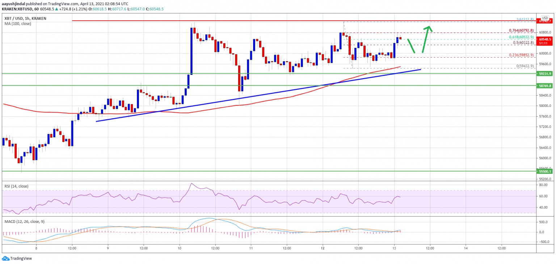Click the RSI axis value 80.00

coord(543,185)
